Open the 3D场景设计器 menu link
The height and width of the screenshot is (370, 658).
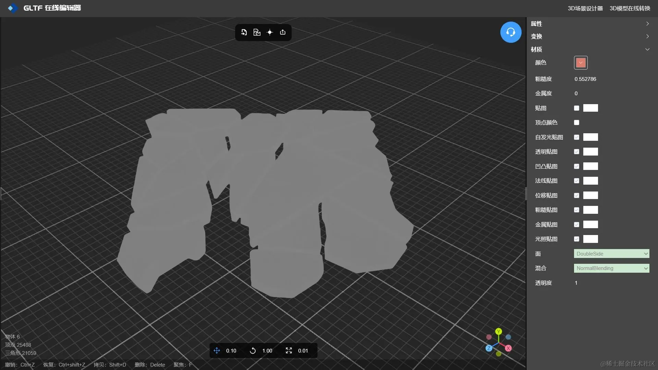[585, 8]
